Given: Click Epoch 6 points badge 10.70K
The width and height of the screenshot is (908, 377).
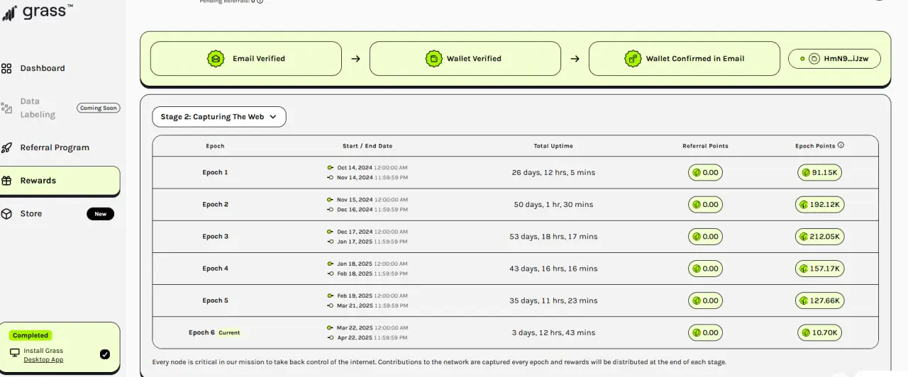Looking at the screenshot, I should click(820, 332).
